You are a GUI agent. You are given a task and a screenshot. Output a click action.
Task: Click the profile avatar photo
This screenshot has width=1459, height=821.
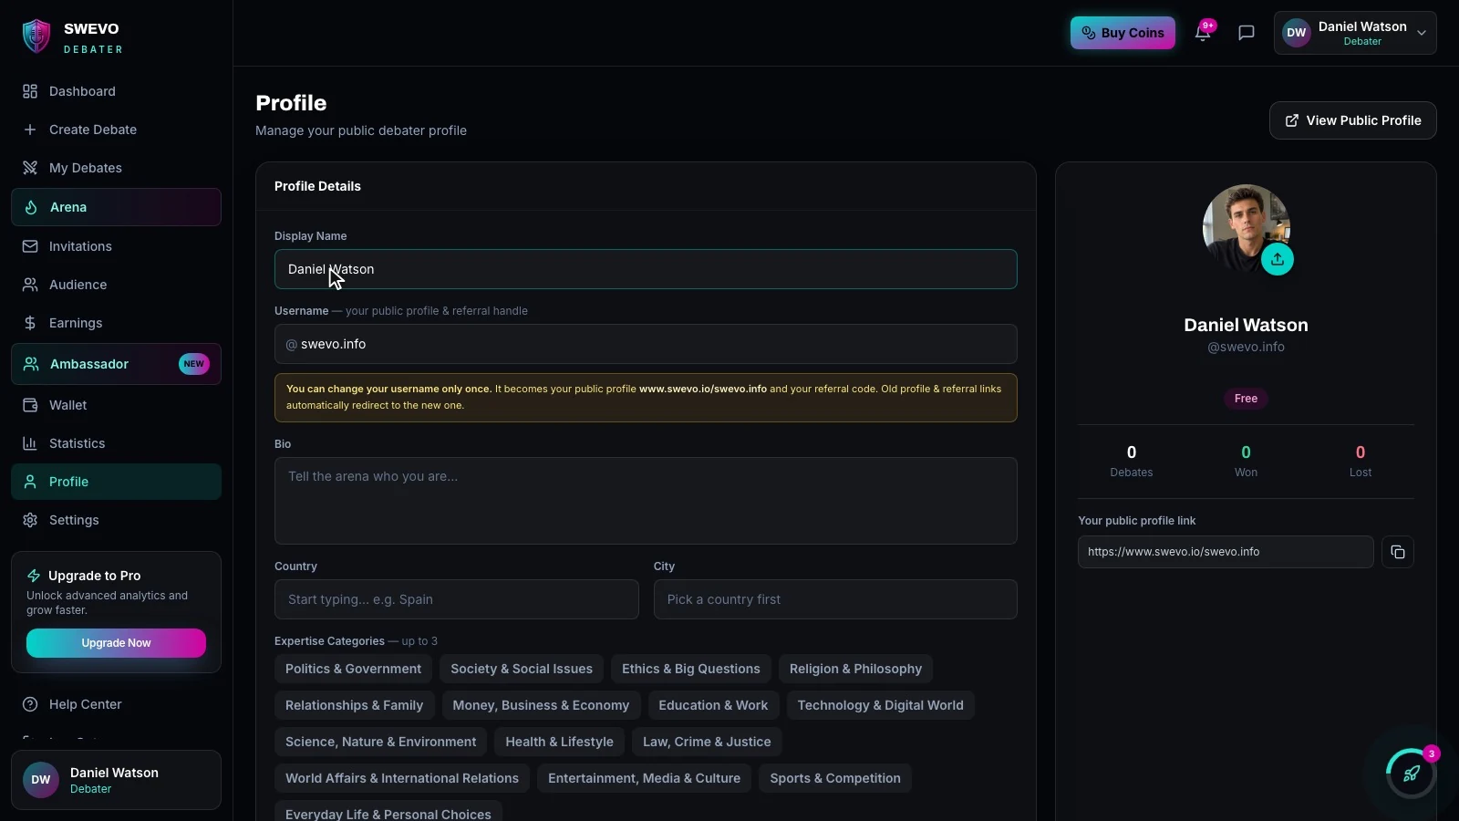pyautogui.click(x=1246, y=228)
